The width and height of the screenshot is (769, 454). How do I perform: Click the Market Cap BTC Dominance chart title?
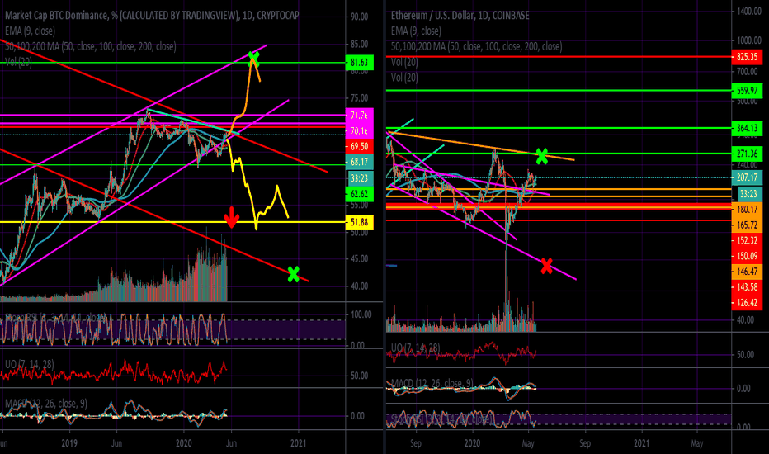click(x=152, y=15)
